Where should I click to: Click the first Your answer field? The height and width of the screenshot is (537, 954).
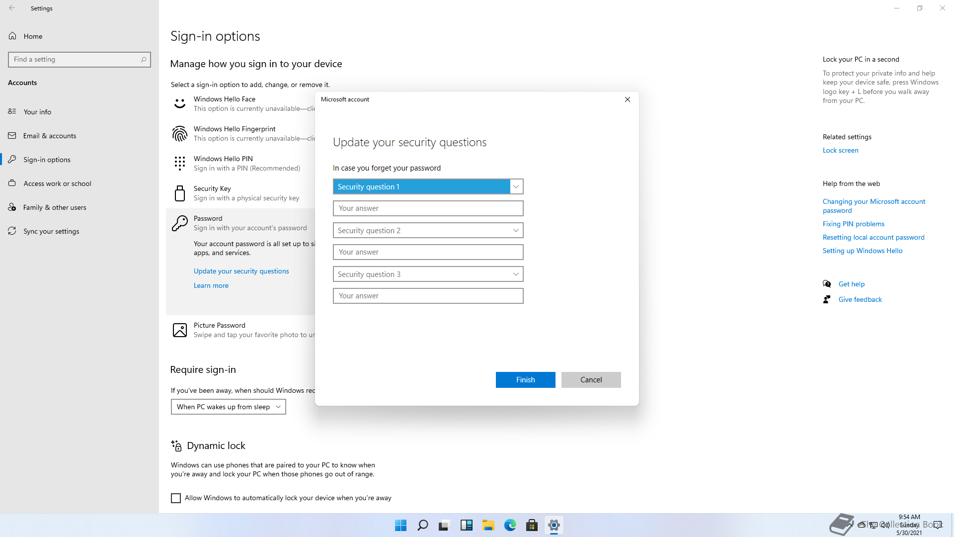click(x=428, y=208)
